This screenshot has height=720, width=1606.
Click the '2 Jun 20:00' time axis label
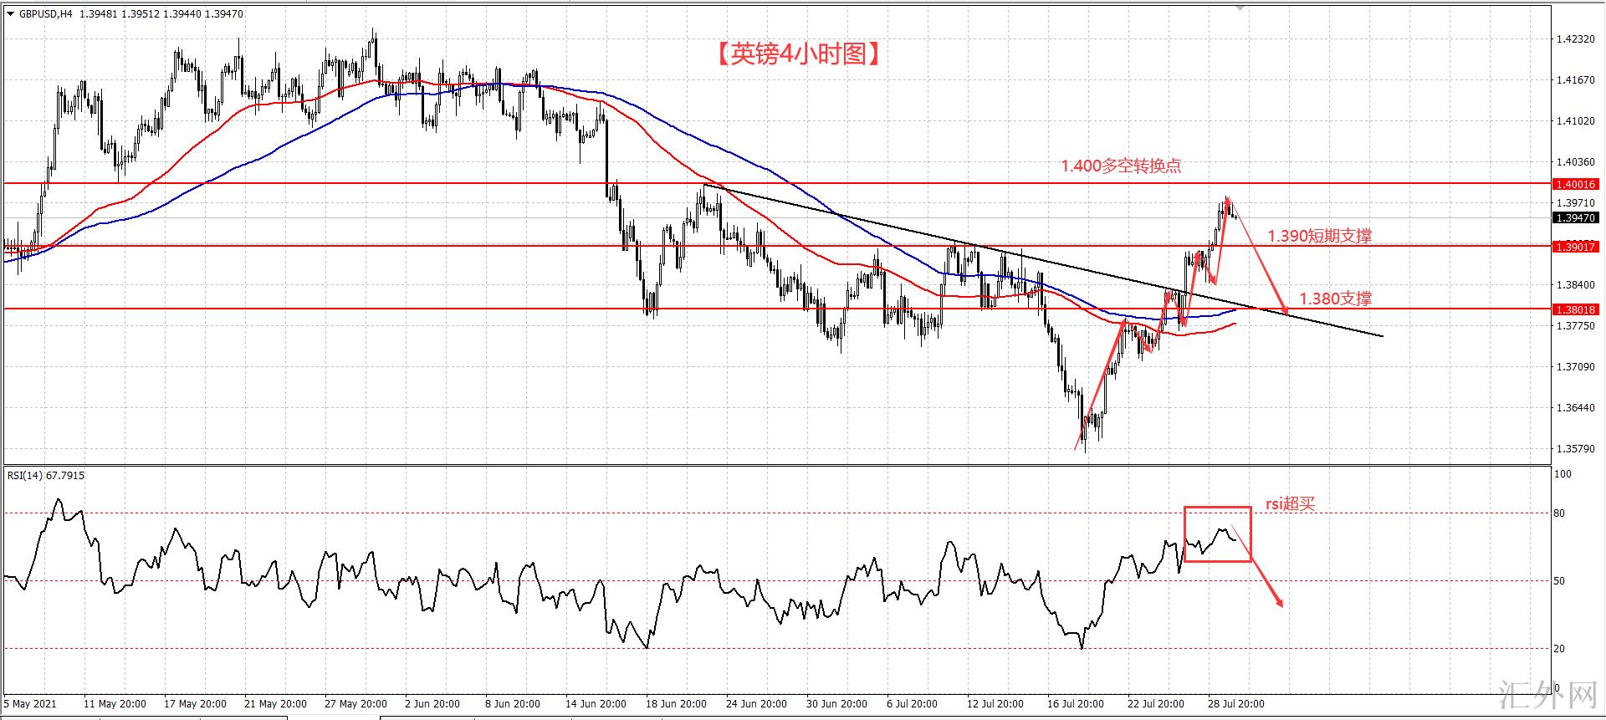(x=432, y=704)
